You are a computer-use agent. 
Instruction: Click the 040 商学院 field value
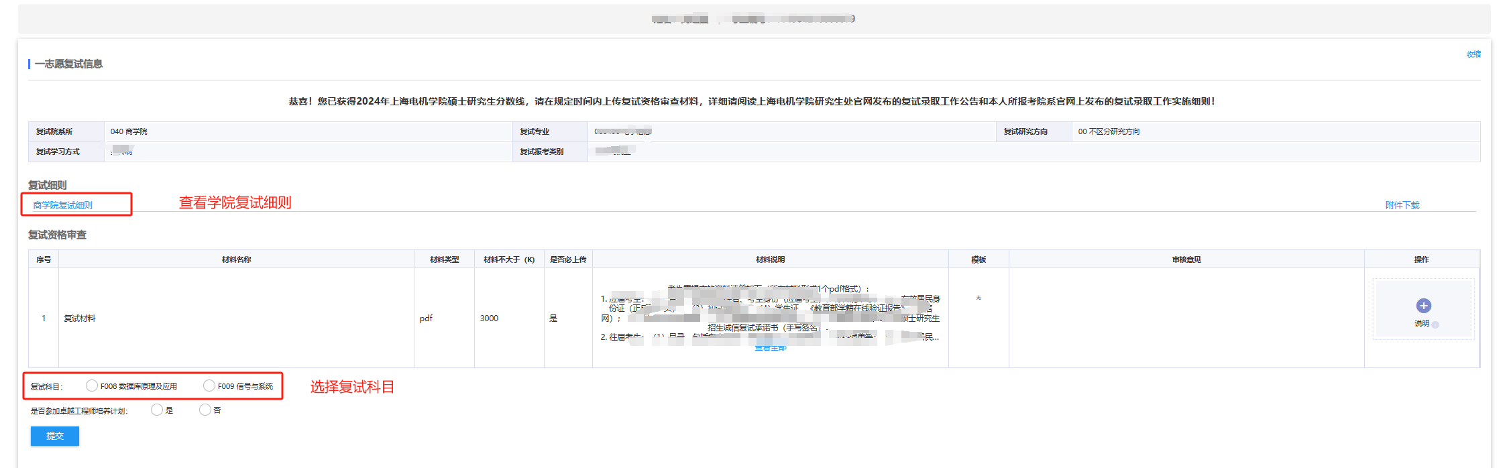coord(129,131)
